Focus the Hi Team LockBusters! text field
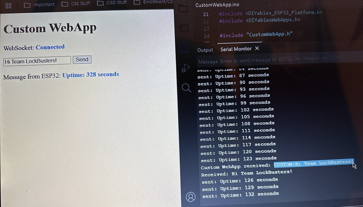 [x=37, y=61]
